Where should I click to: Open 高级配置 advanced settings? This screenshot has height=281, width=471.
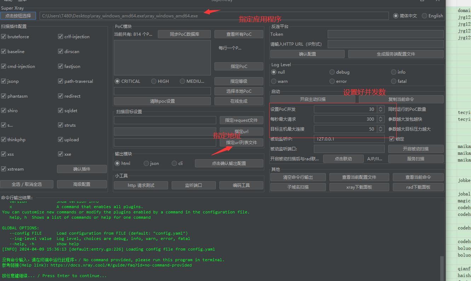[82, 184]
